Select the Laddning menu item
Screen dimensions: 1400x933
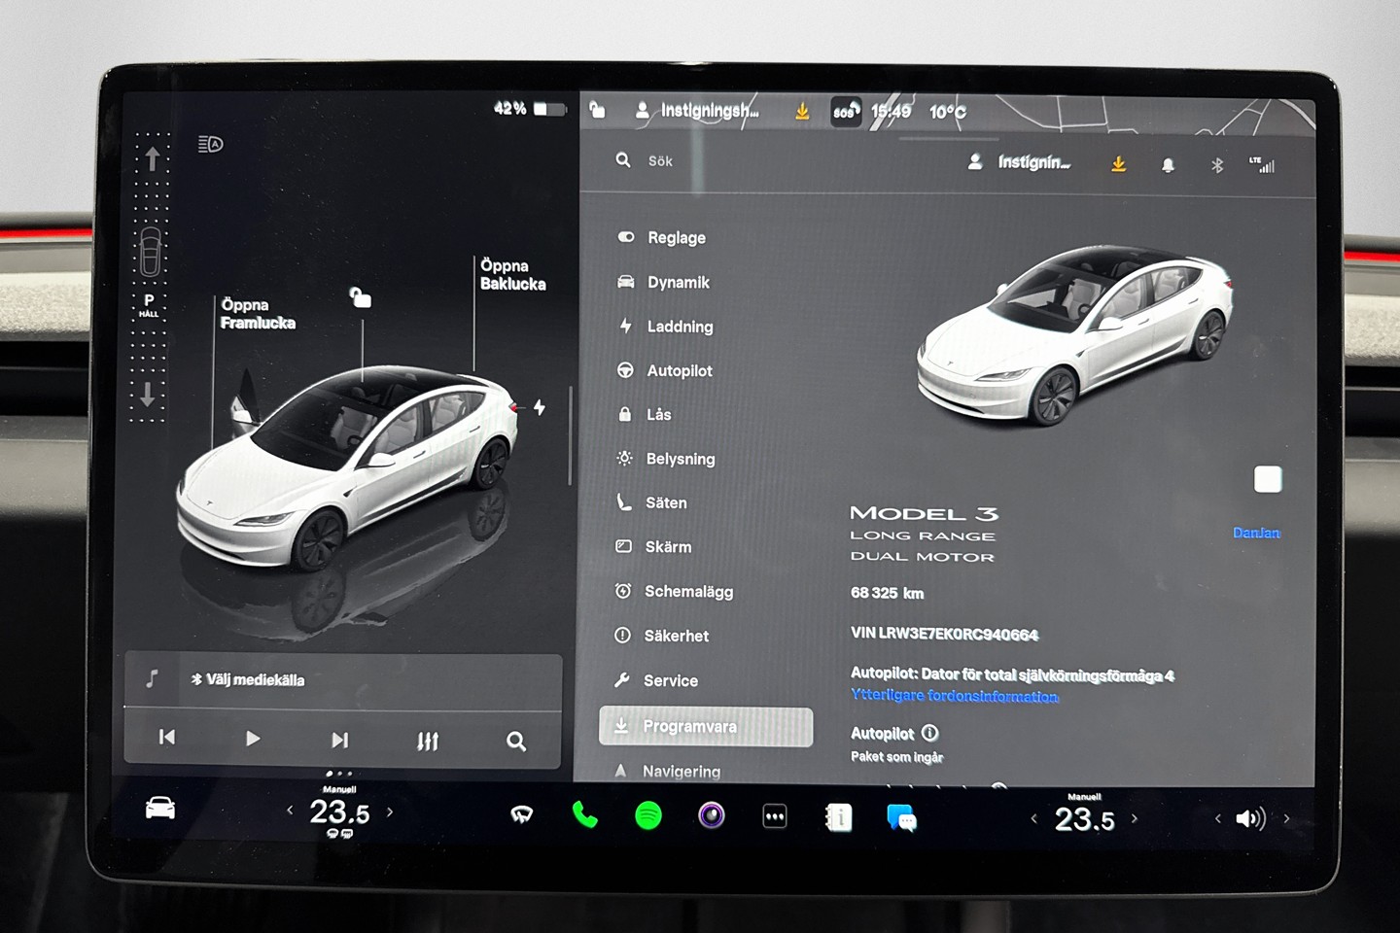[x=680, y=327]
